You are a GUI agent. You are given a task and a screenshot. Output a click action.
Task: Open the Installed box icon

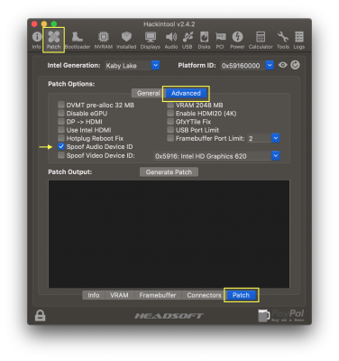126,40
